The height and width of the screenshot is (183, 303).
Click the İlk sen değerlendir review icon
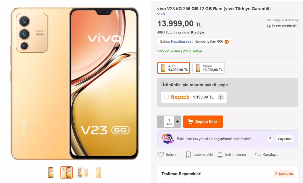tap(269, 25)
